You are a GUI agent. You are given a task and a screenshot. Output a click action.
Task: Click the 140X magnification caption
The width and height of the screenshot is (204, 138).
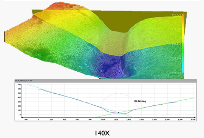[102, 133]
